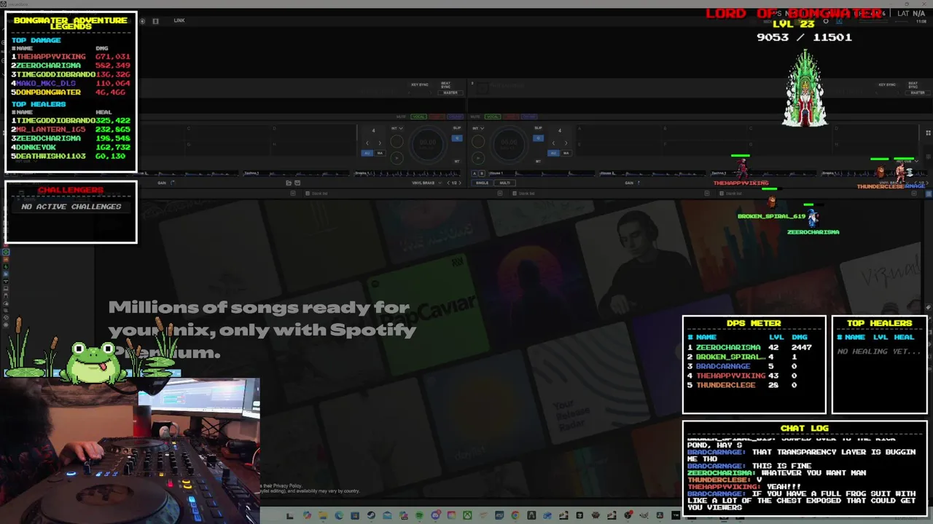Image resolution: width=933 pixels, height=524 pixels.
Task: Select sampler bank B
Action: click(482, 173)
